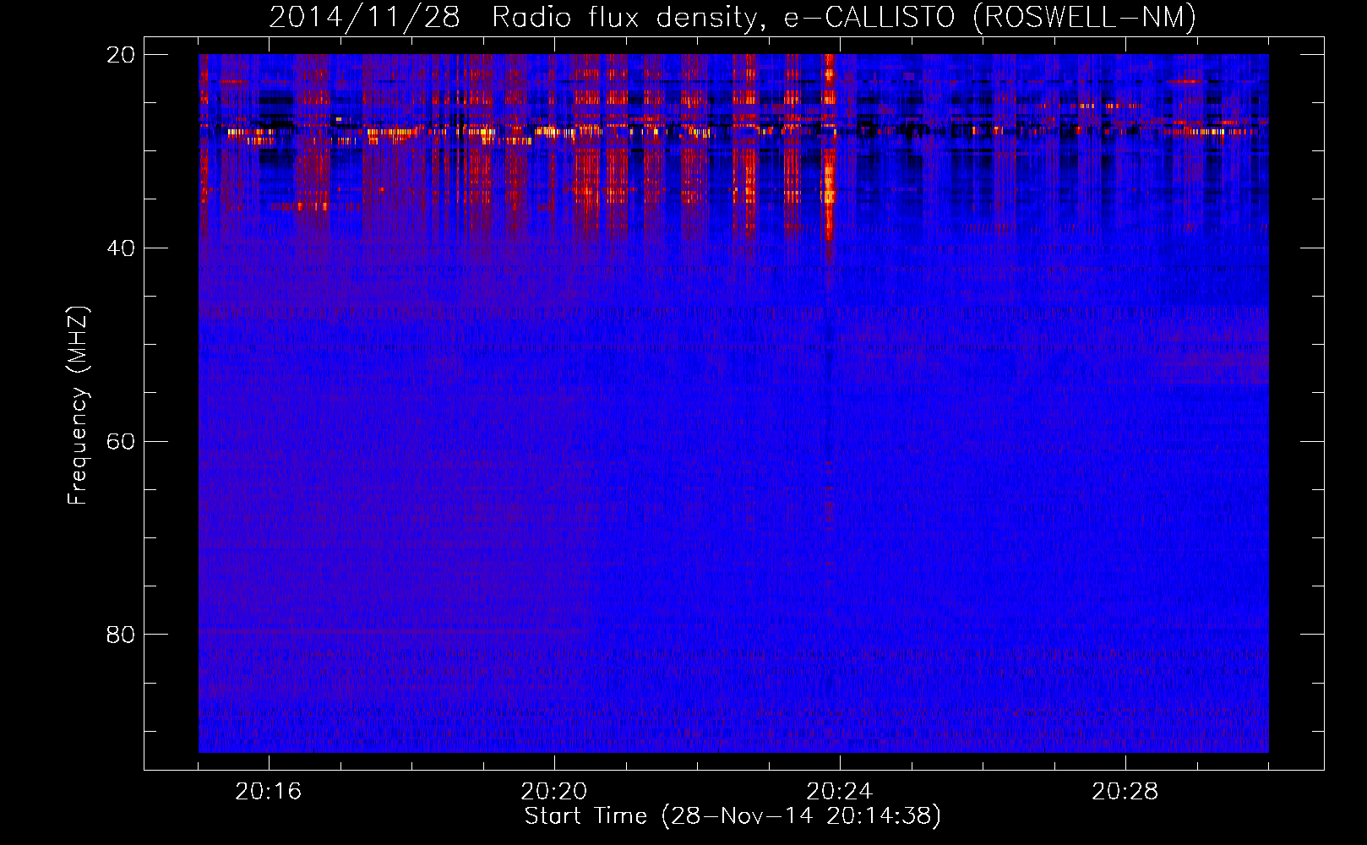Screen dimensions: 1367x845
Task: Select the 80 frequency tick label
Action: click(x=121, y=635)
